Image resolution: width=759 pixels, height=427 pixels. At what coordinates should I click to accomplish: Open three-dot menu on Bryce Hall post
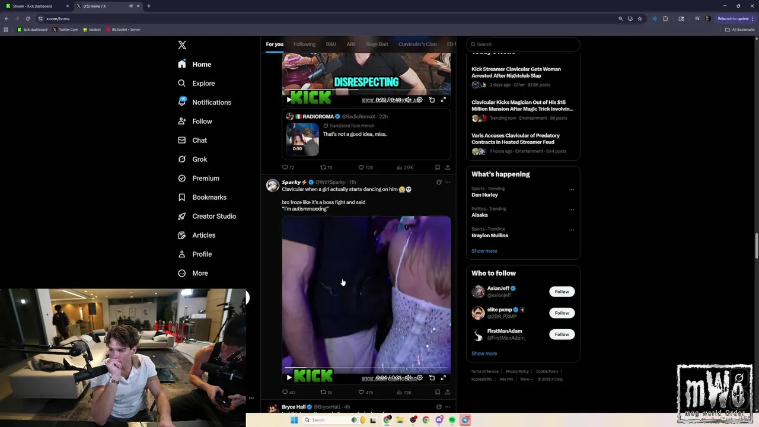[x=448, y=407]
